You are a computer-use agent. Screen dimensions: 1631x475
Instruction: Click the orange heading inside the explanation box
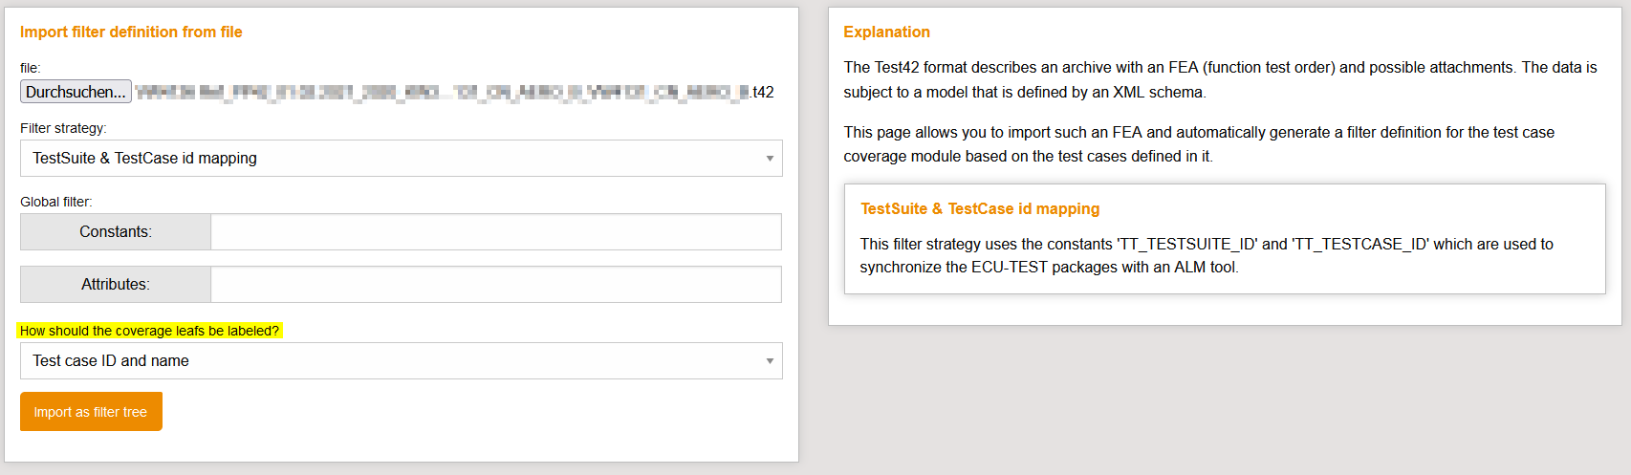(x=979, y=209)
